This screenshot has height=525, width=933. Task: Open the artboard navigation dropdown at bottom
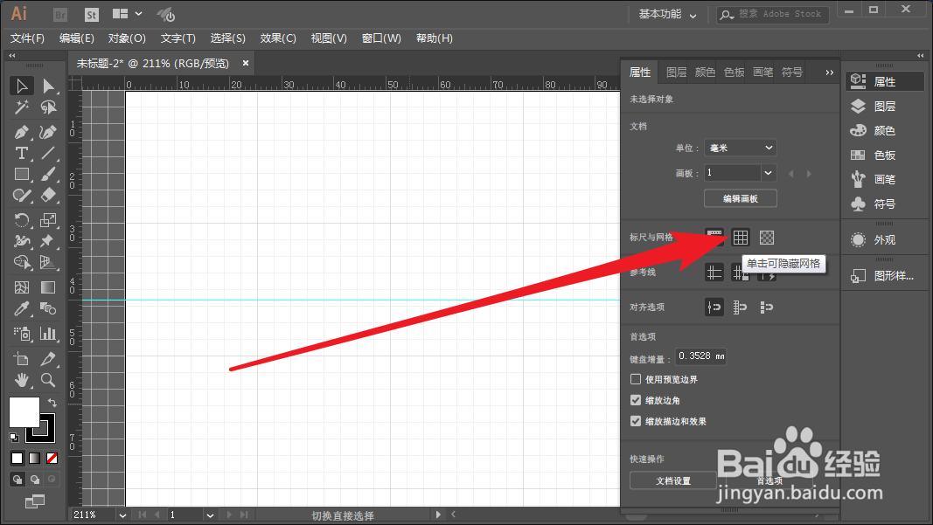tap(210, 515)
